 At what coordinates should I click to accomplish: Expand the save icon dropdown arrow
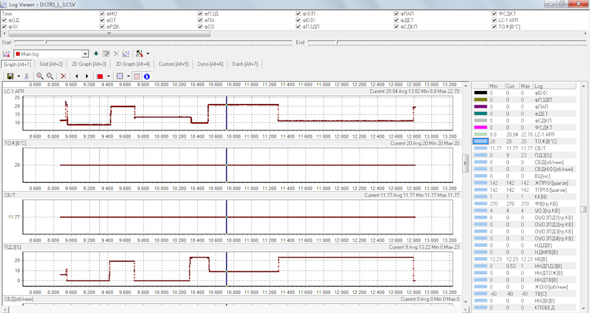click(x=18, y=76)
